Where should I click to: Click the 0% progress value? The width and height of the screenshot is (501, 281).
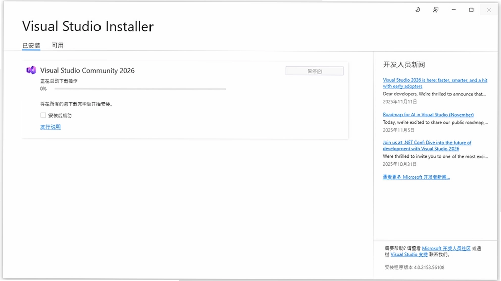(x=43, y=89)
